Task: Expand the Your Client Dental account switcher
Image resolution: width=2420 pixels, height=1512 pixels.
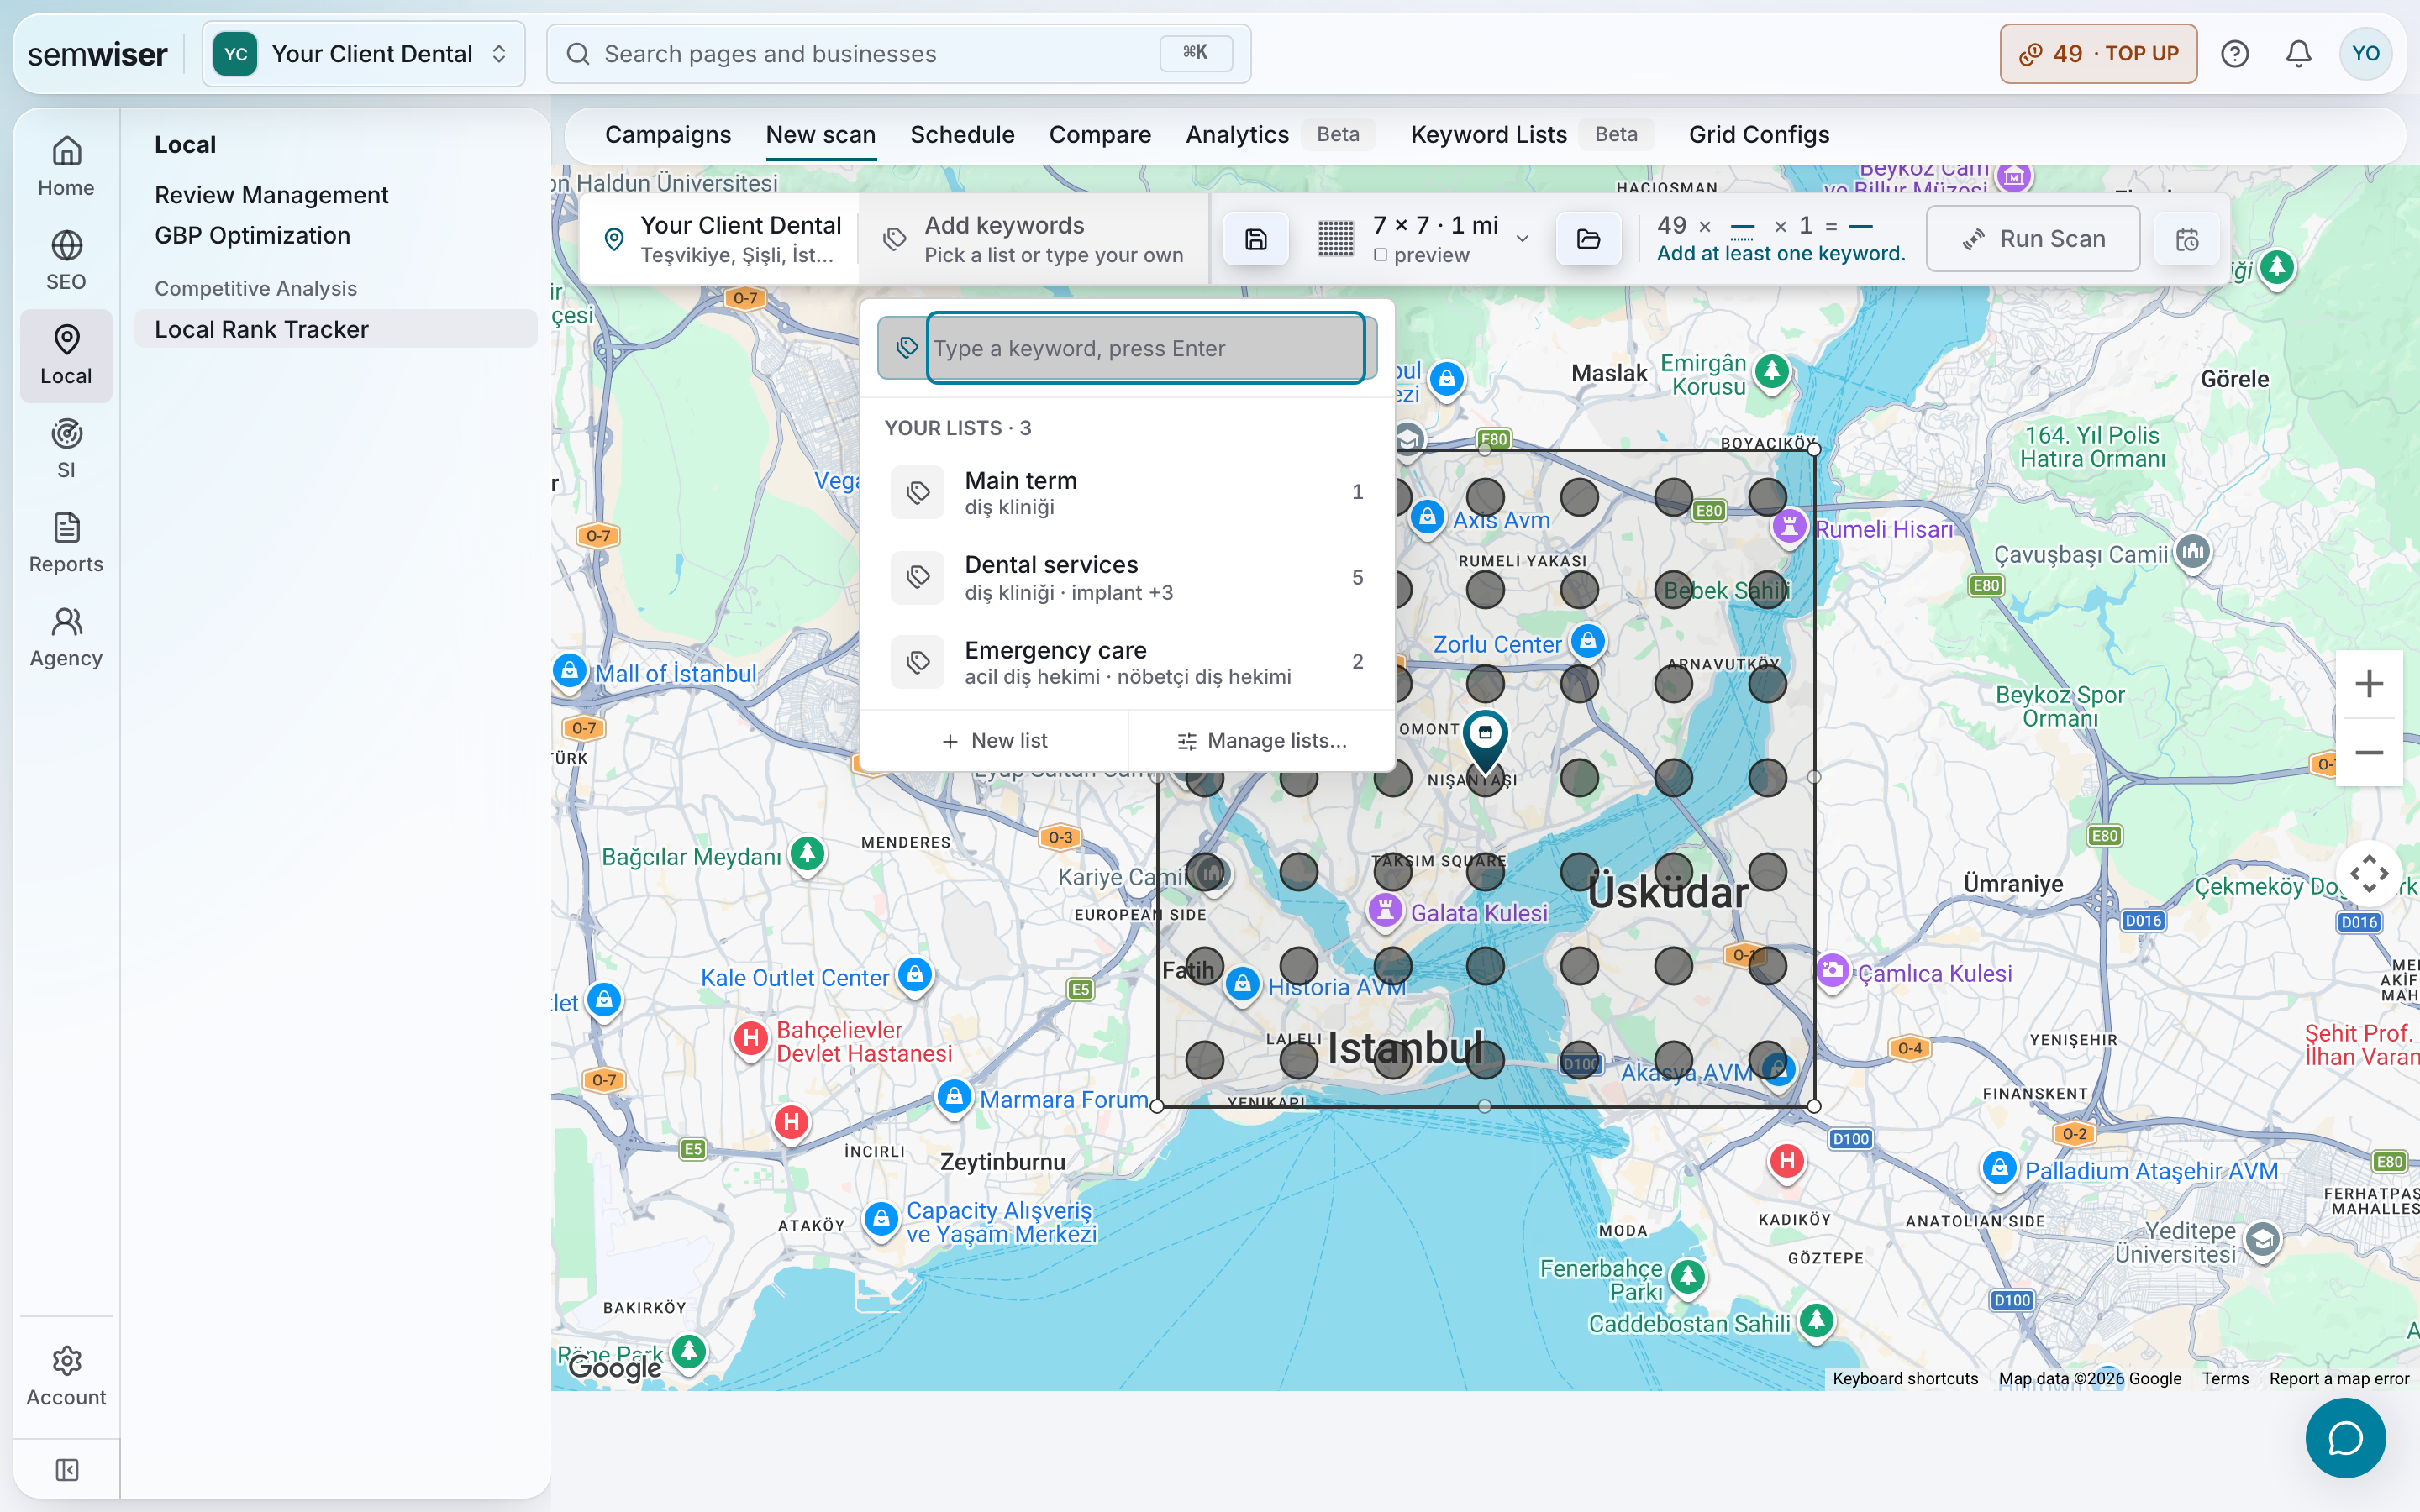Action: point(364,54)
